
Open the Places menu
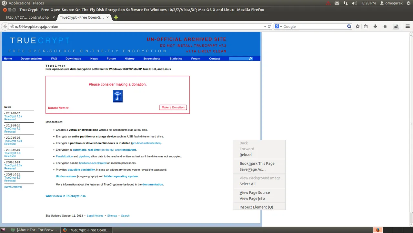click(38, 3)
